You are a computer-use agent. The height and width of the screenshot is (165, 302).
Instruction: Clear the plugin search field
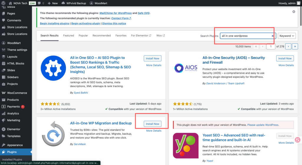tap(273, 36)
